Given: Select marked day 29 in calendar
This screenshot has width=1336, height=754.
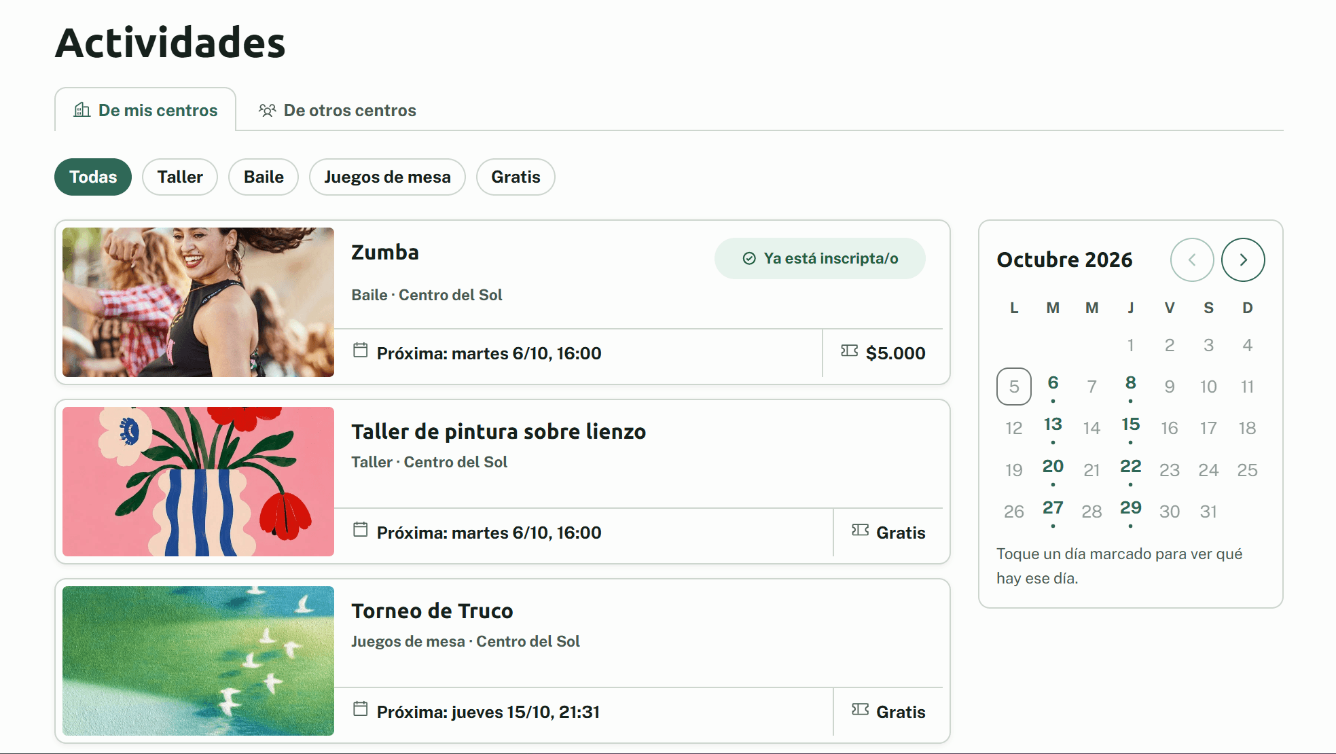Looking at the screenshot, I should pyautogui.click(x=1131, y=511).
